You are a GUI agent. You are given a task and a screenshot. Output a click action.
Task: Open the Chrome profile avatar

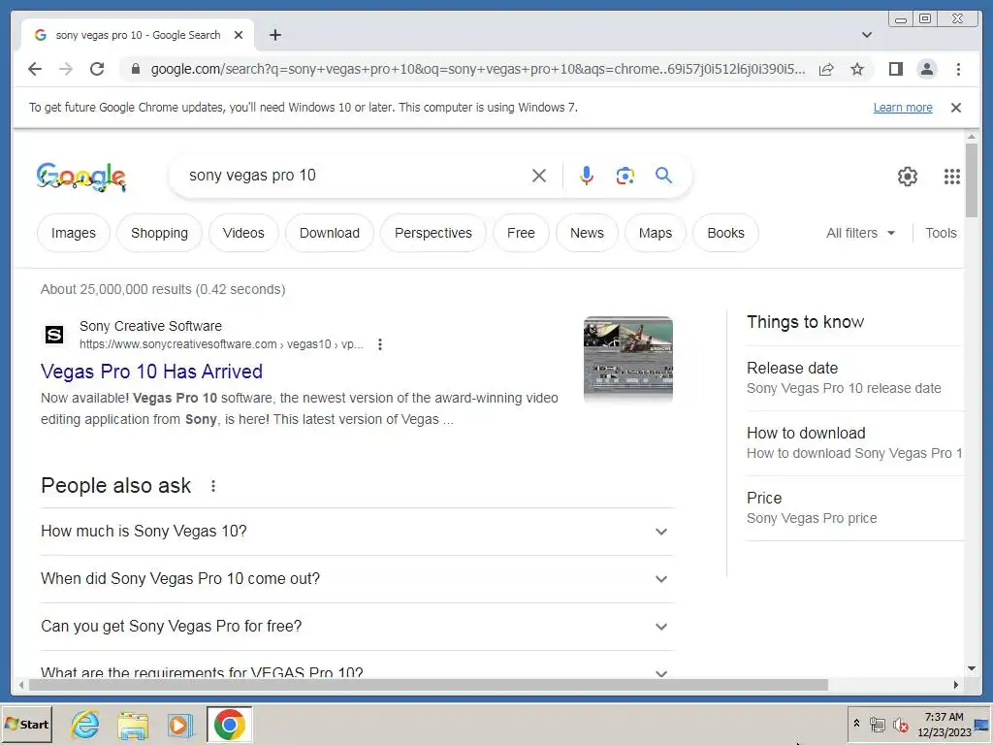point(927,69)
